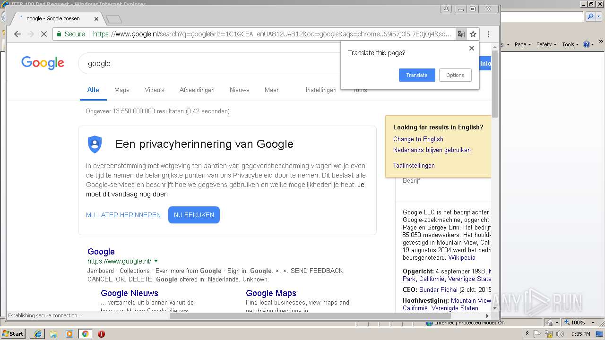Click the network tray icon
Image resolution: width=605 pixels, height=340 pixels.
click(549, 334)
